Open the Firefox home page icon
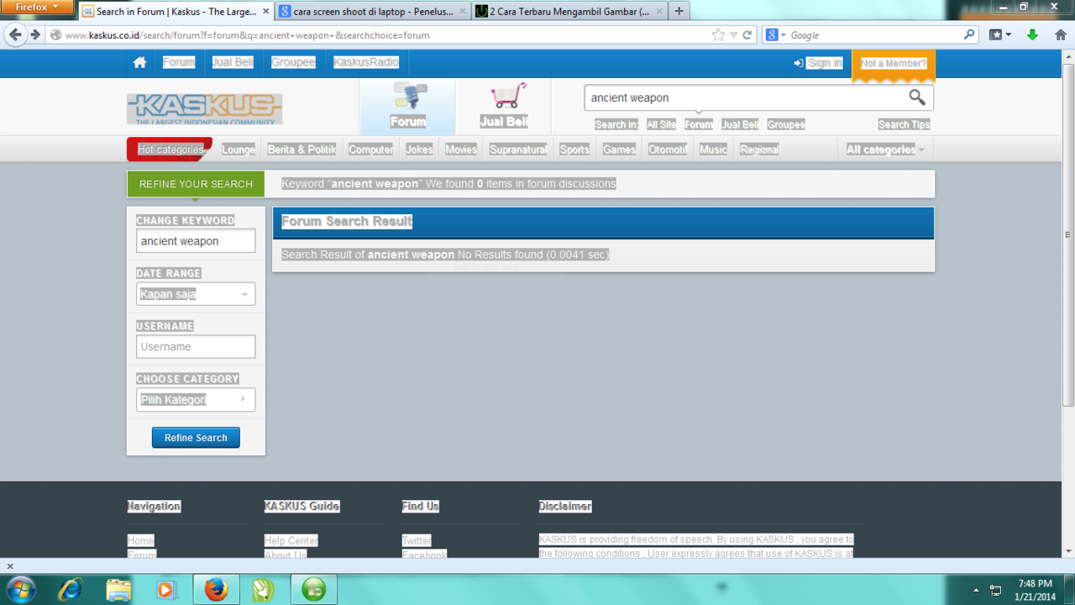Viewport: 1075px width, 605px height. pos(1061,35)
